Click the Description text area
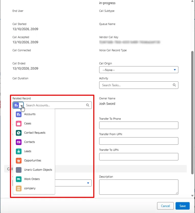 (x=139, y=187)
